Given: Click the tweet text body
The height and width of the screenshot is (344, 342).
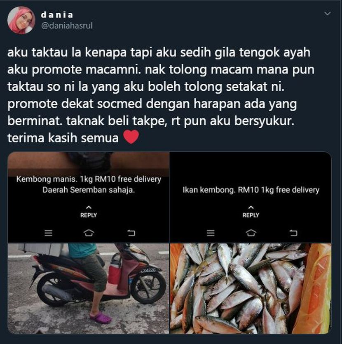Looking at the screenshot, I should [x=161, y=95].
